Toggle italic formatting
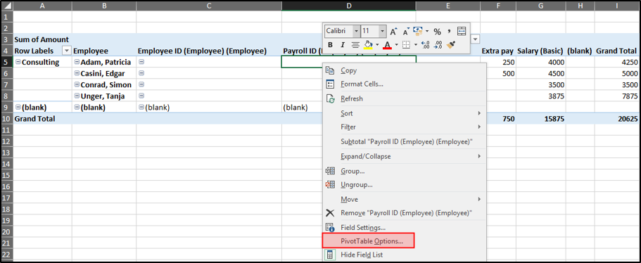This screenshot has width=641, height=263. click(x=343, y=45)
